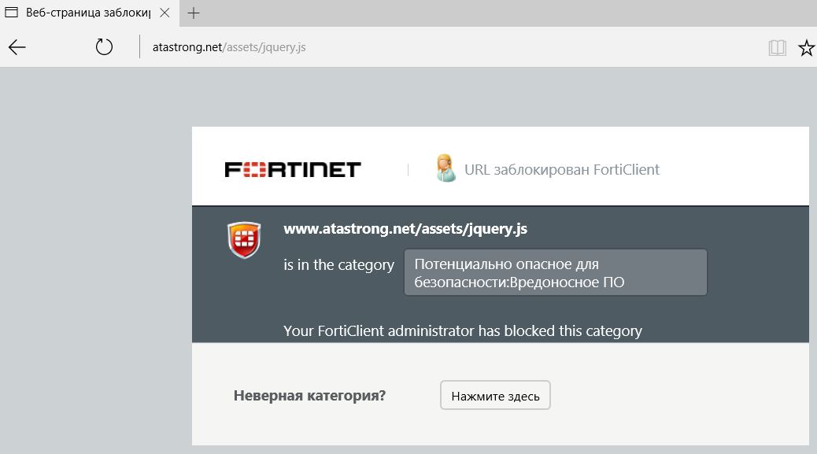Viewport: 817px width, 454px height.
Task: Go back with the arrow button
Action: [17, 48]
